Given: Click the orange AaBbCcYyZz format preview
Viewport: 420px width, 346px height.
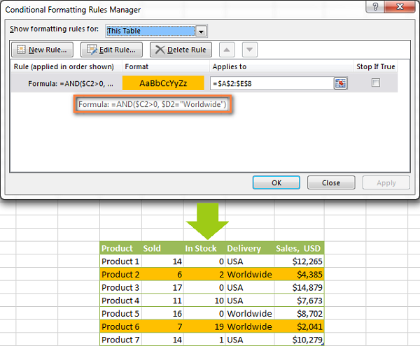Looking at the screenshot, I should tap(163, 82).
